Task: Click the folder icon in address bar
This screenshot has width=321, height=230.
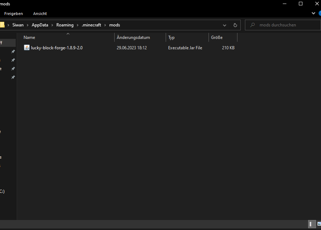Action: pos(2,25)
